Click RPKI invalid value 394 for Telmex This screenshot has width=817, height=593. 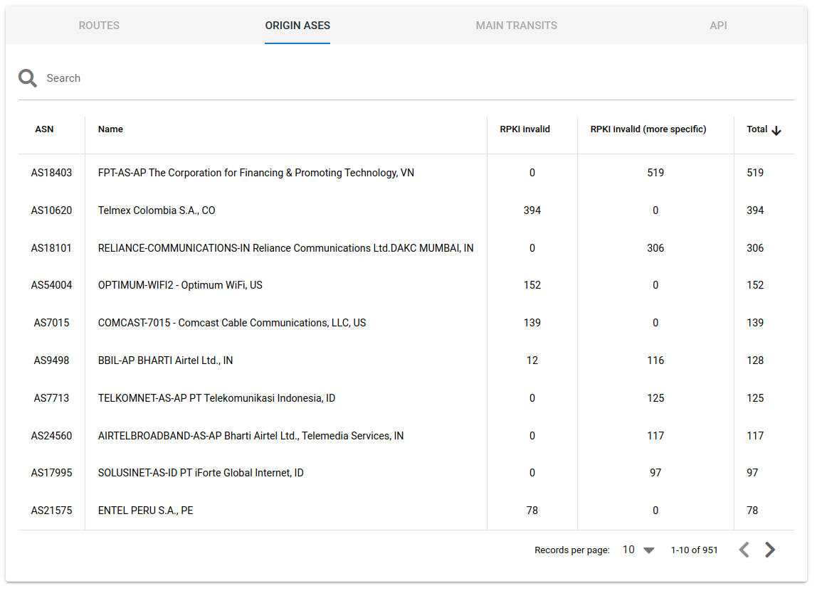tap(532, 210)
